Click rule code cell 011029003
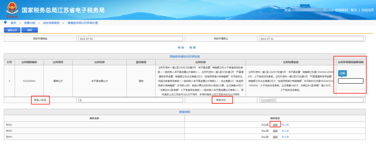Viewport: 376px width, 144px height. pyautogui.click(x=29, y=81)
